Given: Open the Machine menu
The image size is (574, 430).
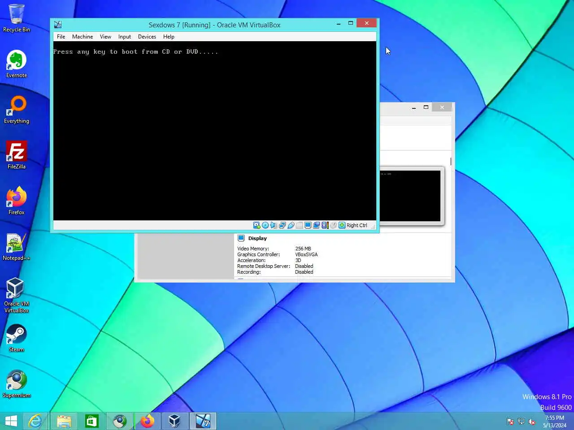Looking at the screenshot, I should click(83, 37).
